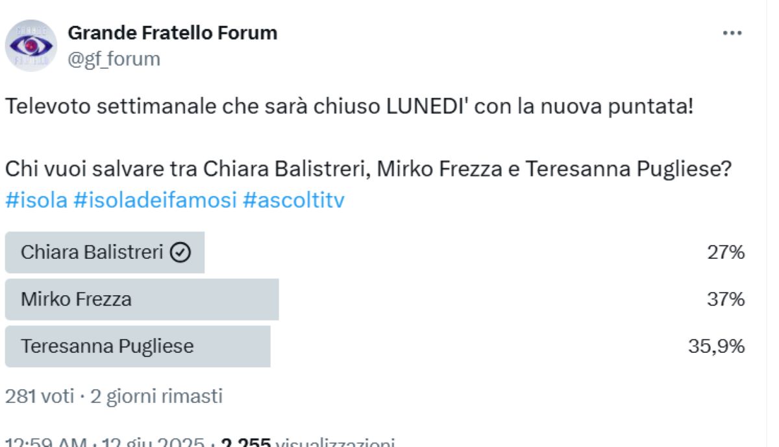Select the Teresanna Pugliese poll option
Screen dimensions: 779x447
coord(375,346)
